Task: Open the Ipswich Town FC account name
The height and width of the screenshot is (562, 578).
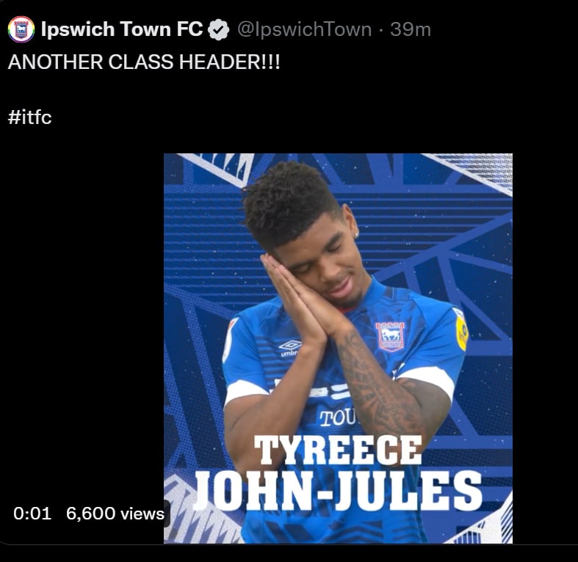Action: [x=122, y=29]
